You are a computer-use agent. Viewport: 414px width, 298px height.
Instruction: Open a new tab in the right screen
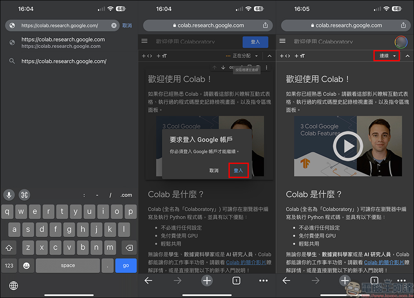(345, 281)
